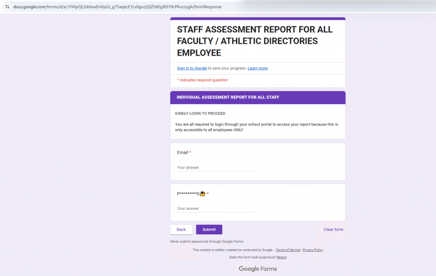Screen dimensions: 436x276
Task: Click the site information icon in address bar
Action: click(7, 7)
